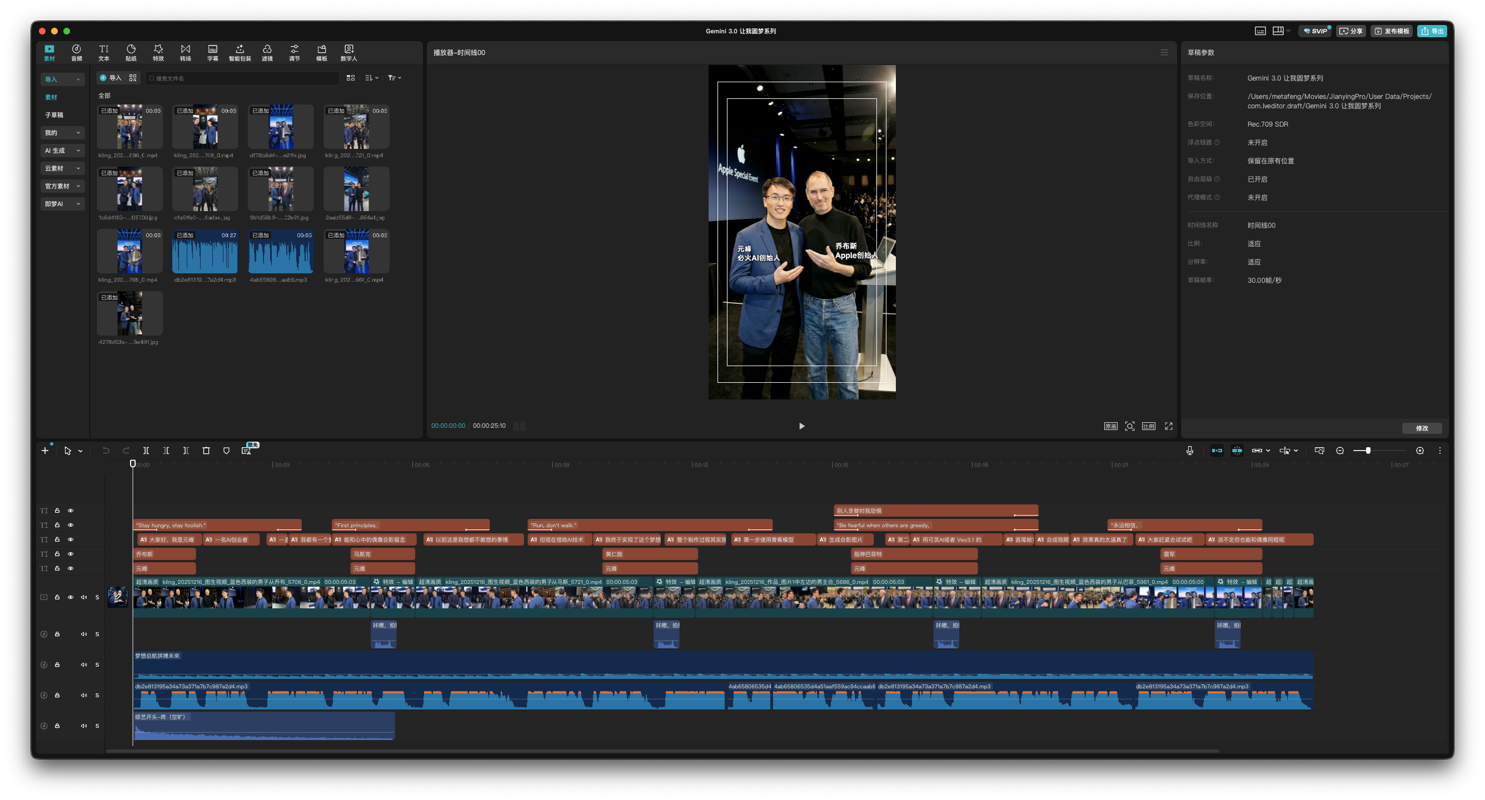Zoom in the timeline with plus icon

1420,451
